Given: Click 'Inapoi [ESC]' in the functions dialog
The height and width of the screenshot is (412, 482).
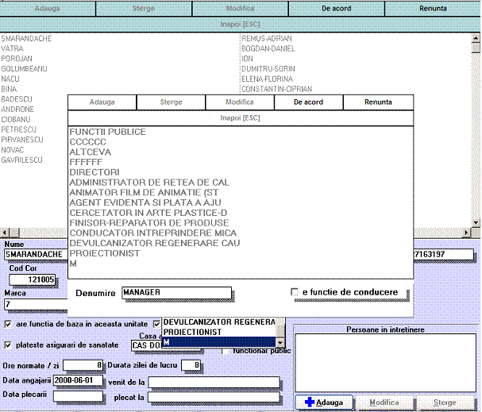Looking at the screenshot, I should (241, 117).
